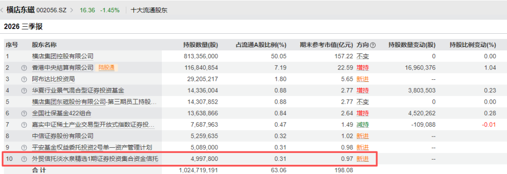Click the 陆股通 tag
Screen dimensions: 507x174
coord(107,68)
